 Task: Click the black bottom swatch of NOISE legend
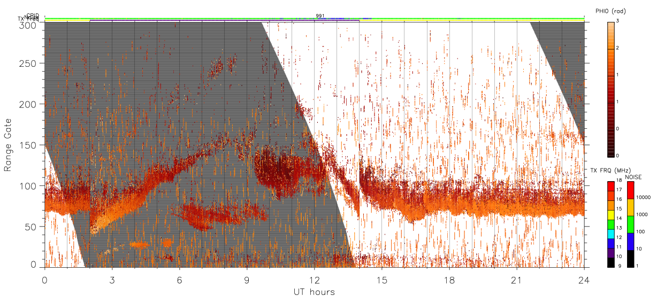[630, 258]
